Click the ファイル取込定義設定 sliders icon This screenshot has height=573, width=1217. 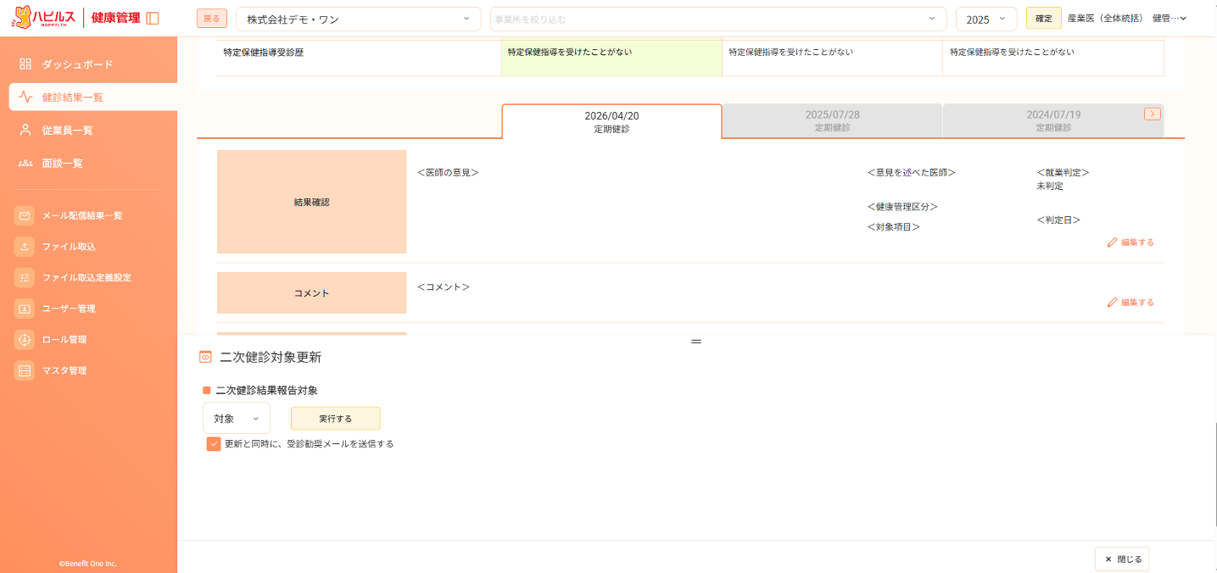(x=25, y=278)
